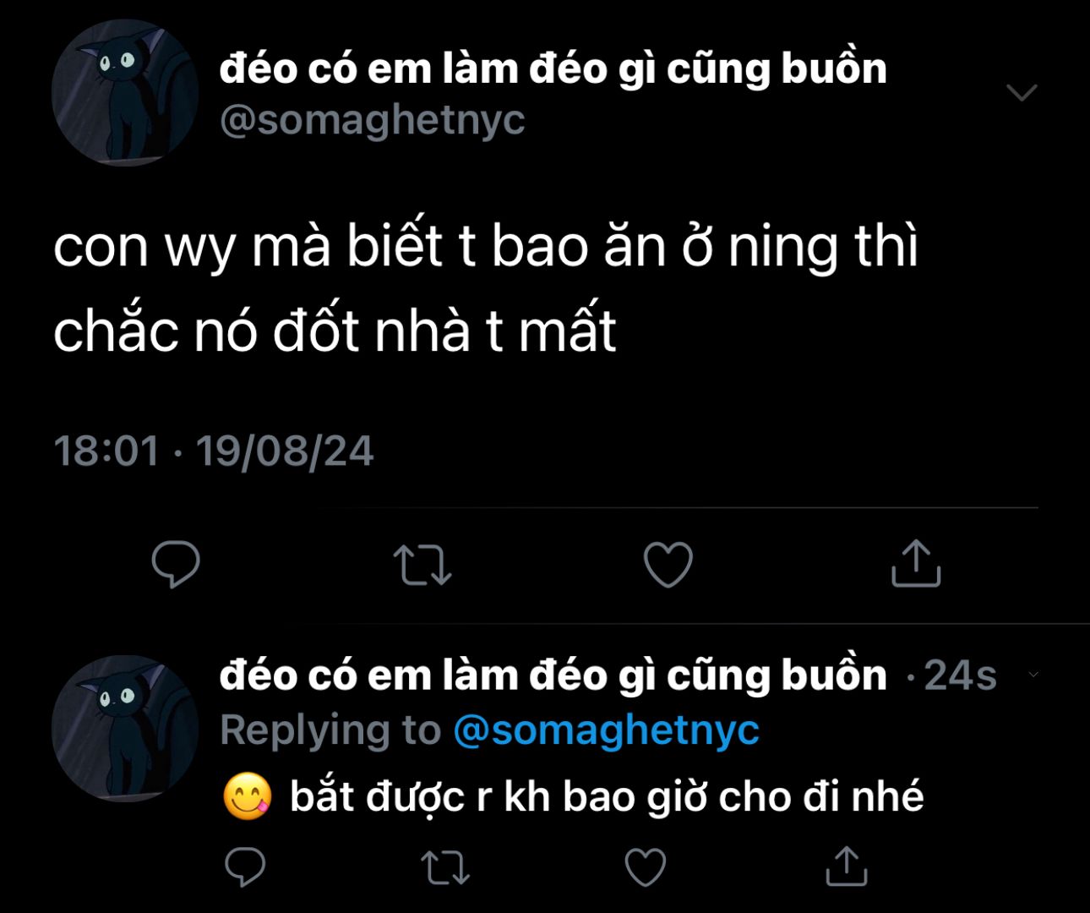
Task: Share the reply tweet
Action: pos(846,866)
